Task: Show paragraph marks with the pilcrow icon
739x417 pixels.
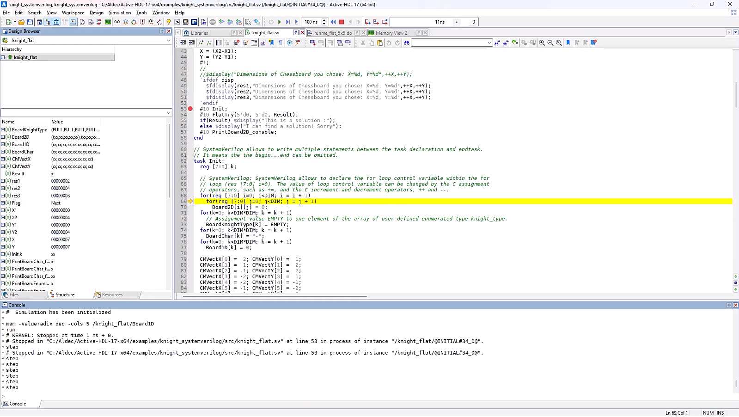Action: [280, 43]
